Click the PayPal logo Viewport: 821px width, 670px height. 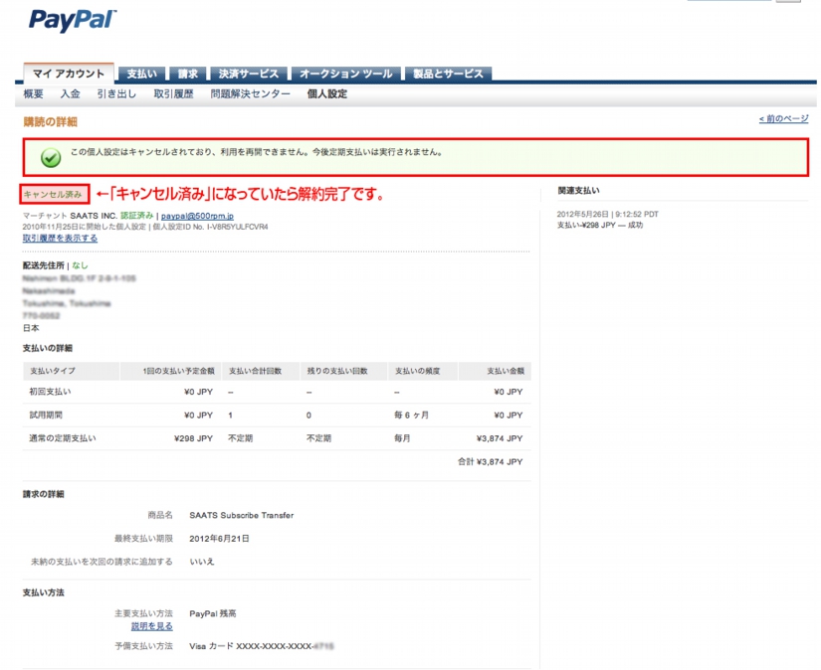[x=73, y=19]
